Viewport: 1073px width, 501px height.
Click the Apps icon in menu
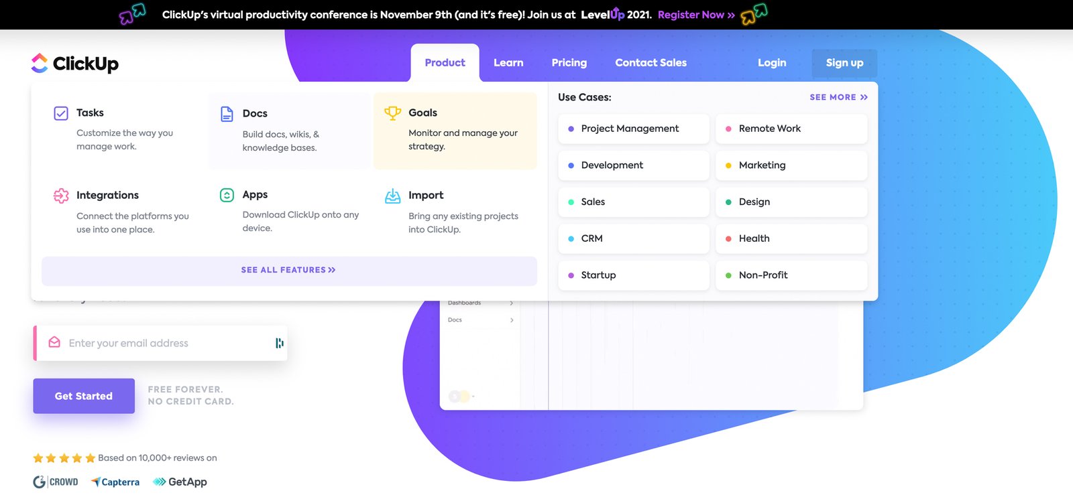point(227,195)
